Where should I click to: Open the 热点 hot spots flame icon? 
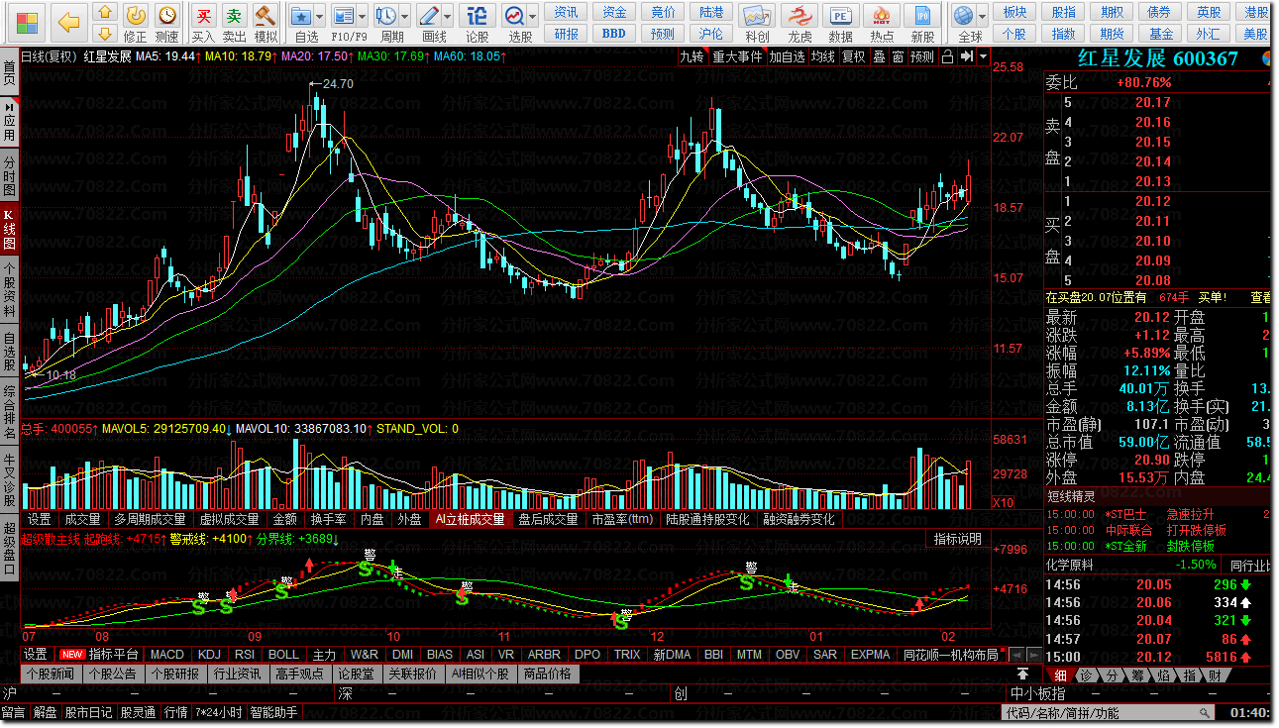[882, 15]
